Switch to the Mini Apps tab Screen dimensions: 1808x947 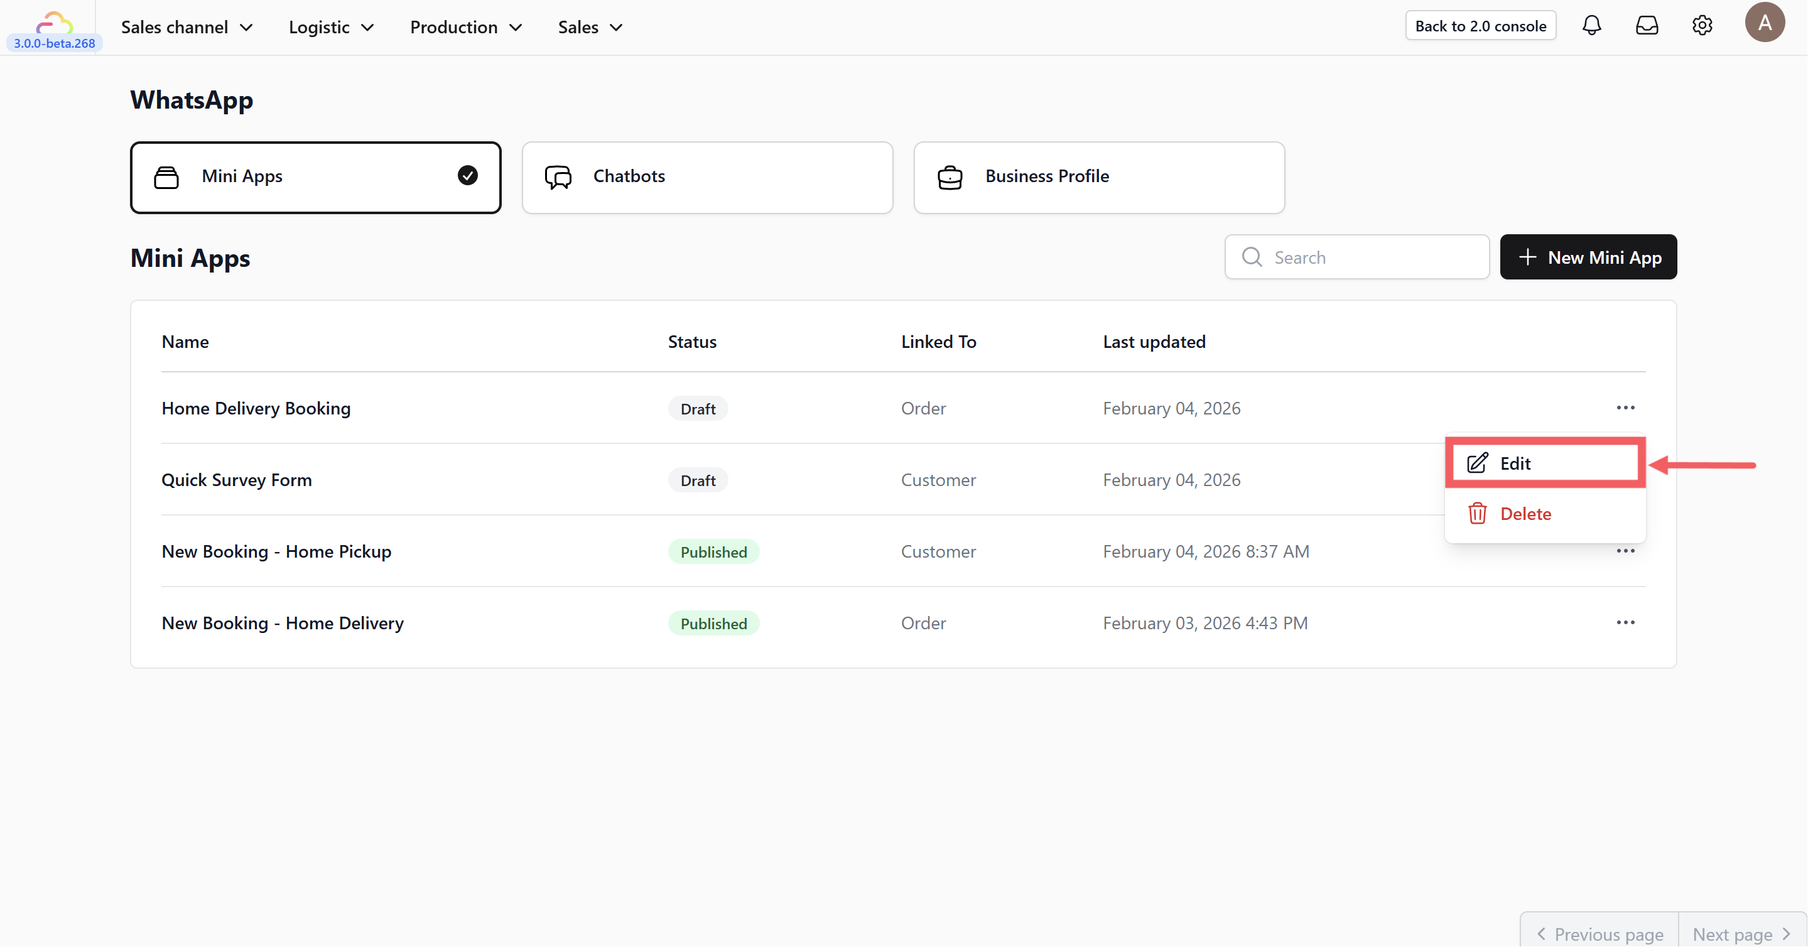pos(315,178)
